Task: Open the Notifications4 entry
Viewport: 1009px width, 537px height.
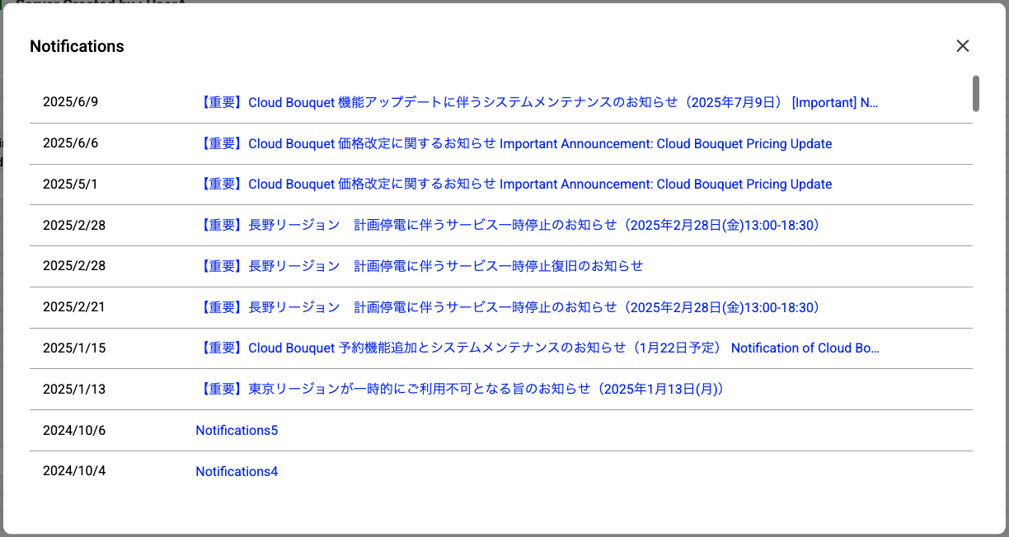Action: (x=237, y=470)
